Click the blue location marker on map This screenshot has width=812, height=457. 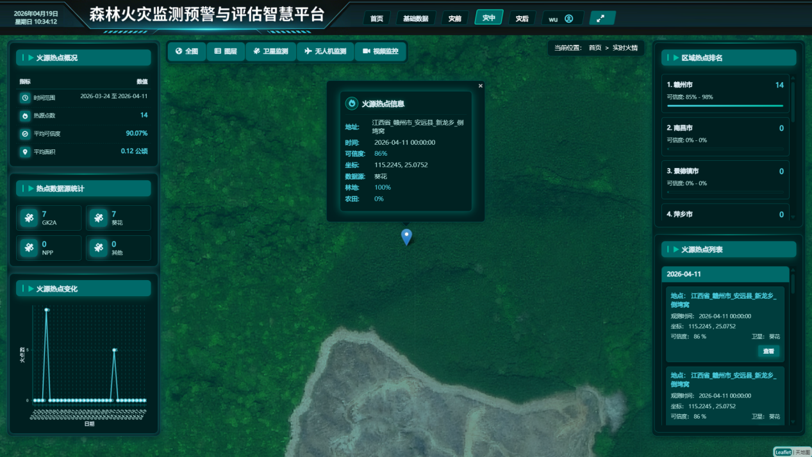tap(406, 237)
